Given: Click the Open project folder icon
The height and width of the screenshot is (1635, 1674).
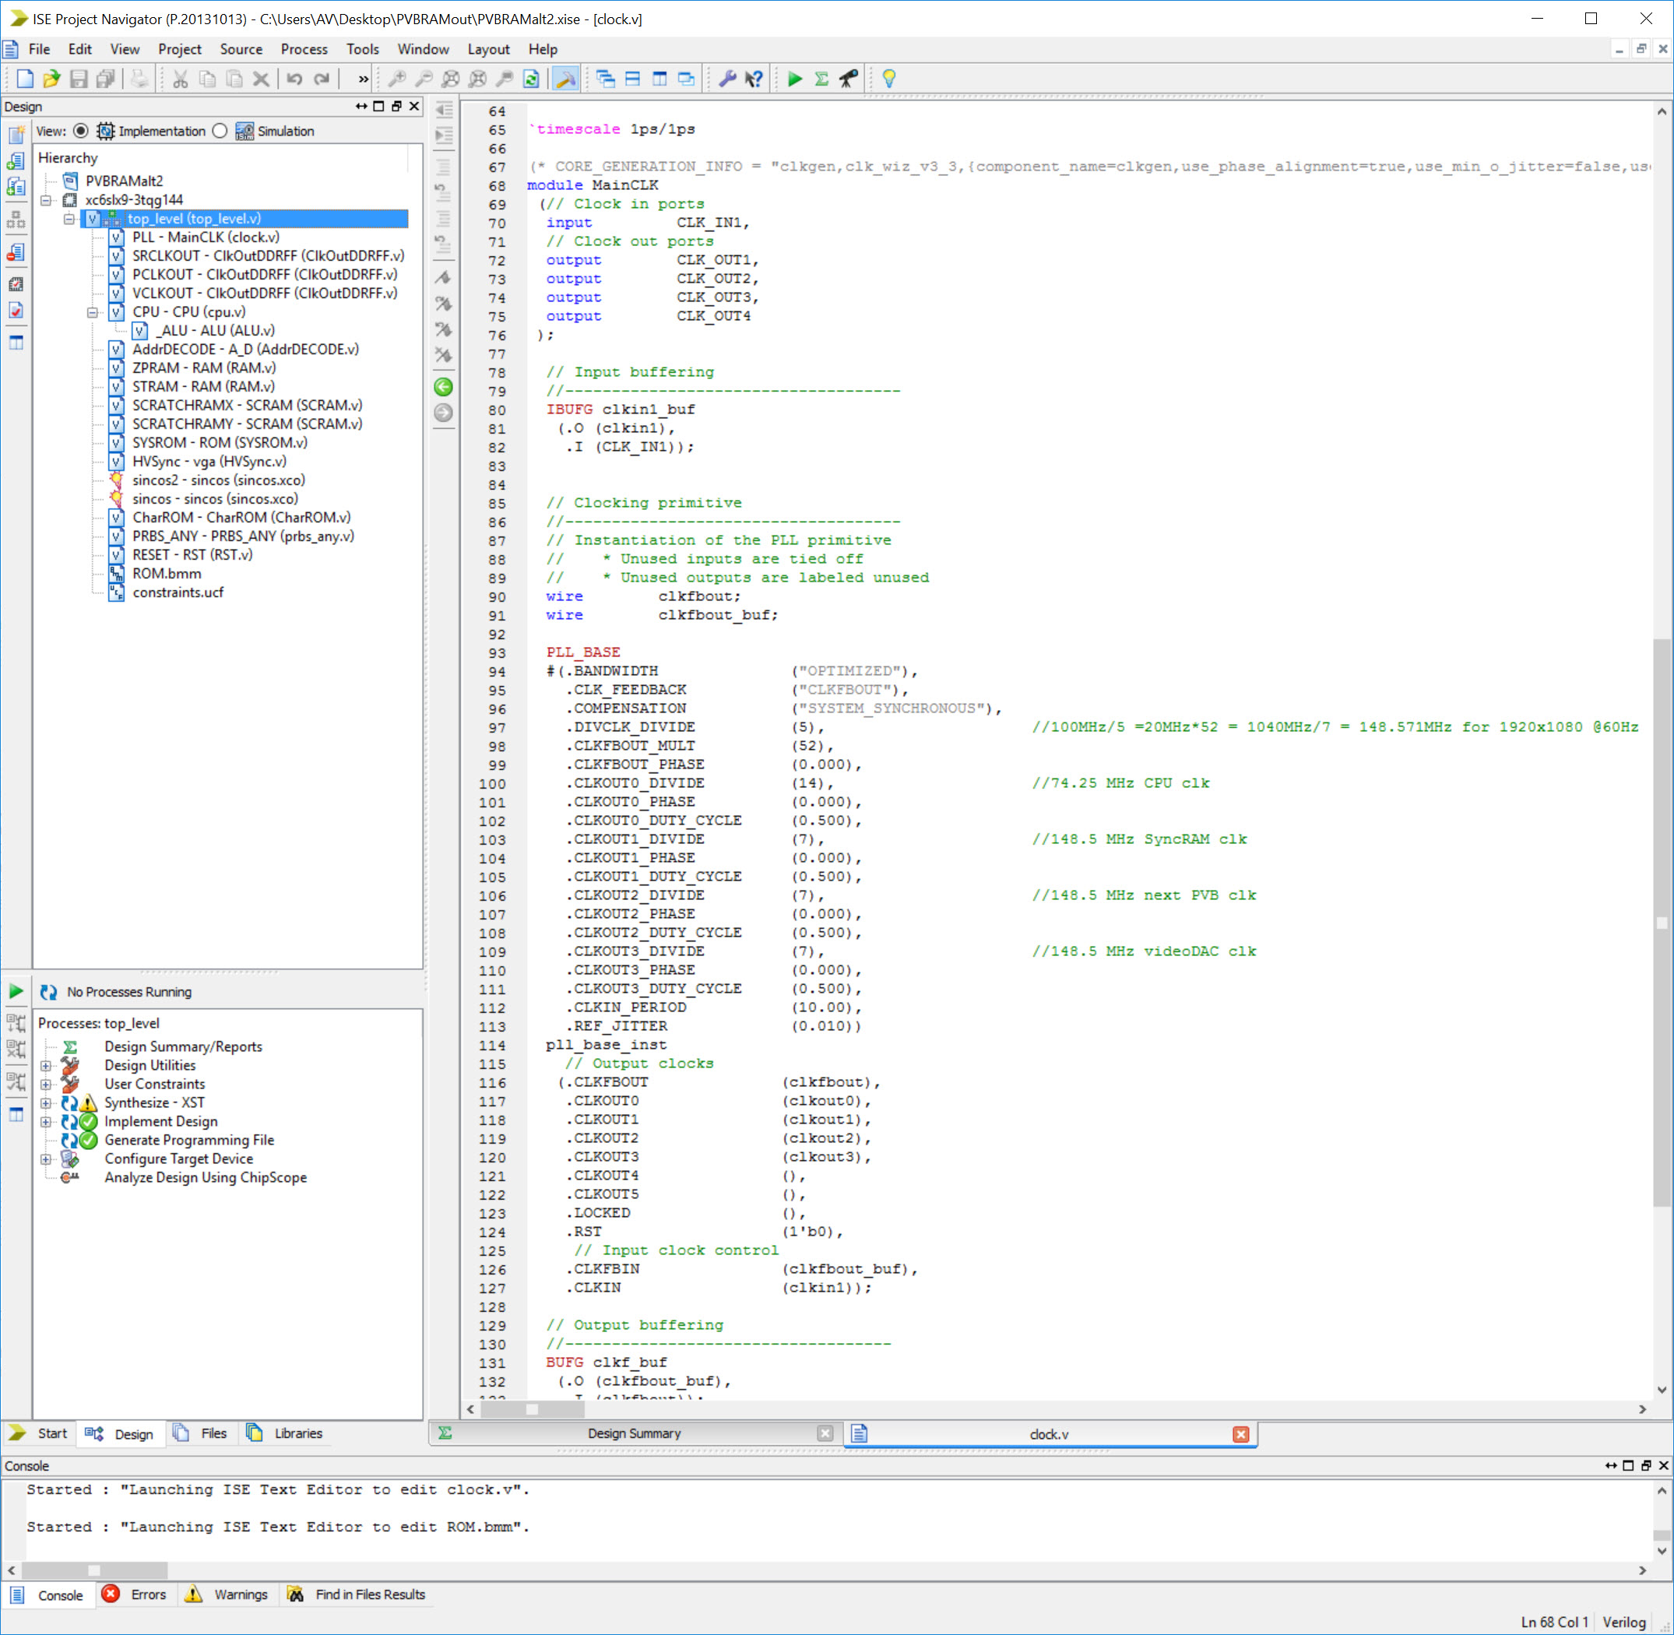Looking at the screenshot, I should coord(51,79).
